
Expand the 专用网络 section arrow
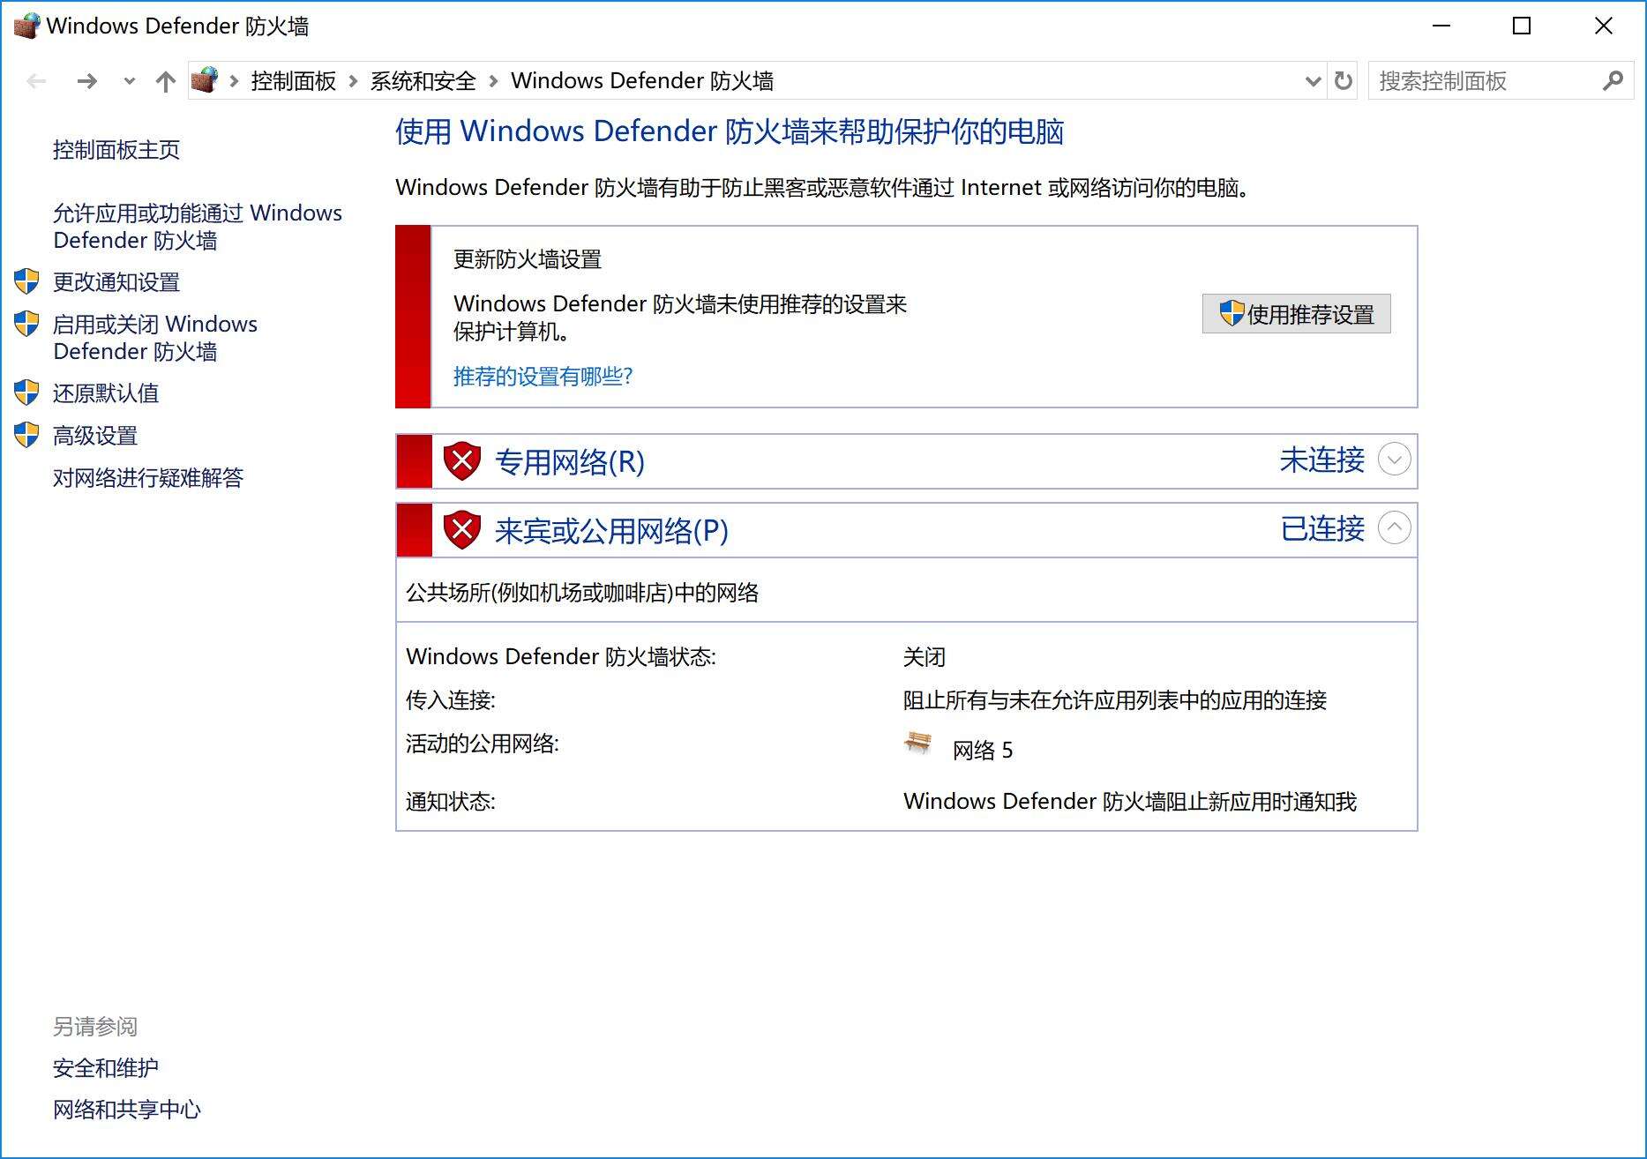pos(1394,460)
